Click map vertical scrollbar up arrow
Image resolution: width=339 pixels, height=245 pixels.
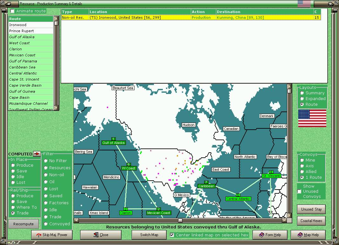tap(289, 86)
